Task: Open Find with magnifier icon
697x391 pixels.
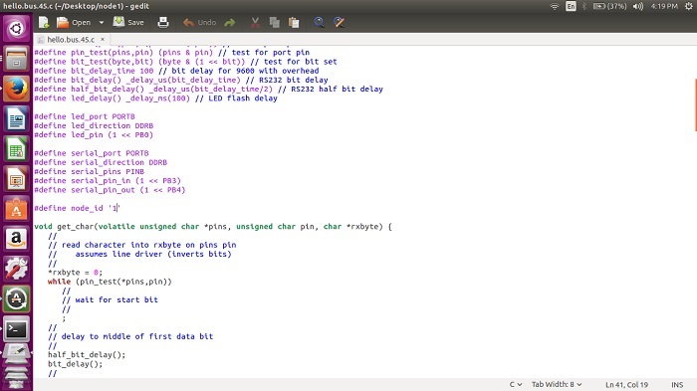Action: pos(319,22)
